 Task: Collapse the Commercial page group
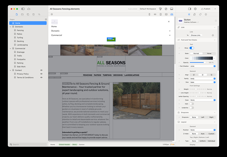[x=11, y=49]
